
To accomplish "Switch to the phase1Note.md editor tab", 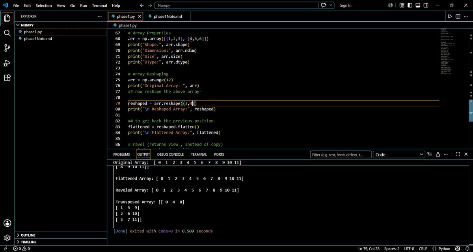I will click(x=168, y=16).
